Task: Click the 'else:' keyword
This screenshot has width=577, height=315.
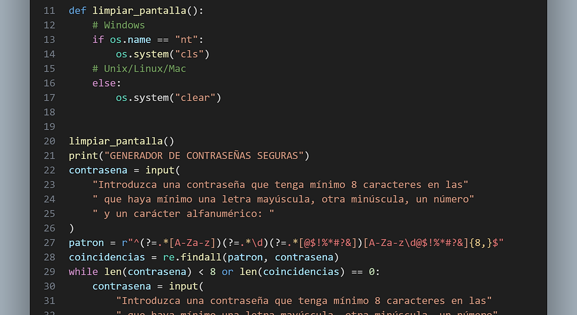Action: (107, 83)
